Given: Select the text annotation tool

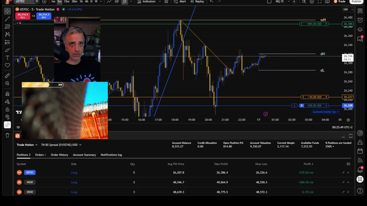Looking at the screenshot, I should point(7,58).
